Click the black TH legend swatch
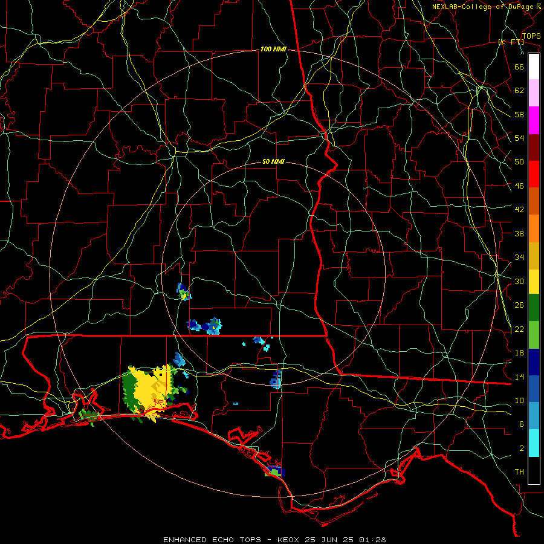 [x=534, y=470]
